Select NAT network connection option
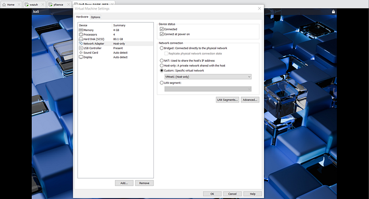The width and height of the screenshot is (369, 199). tap(162, 61)
